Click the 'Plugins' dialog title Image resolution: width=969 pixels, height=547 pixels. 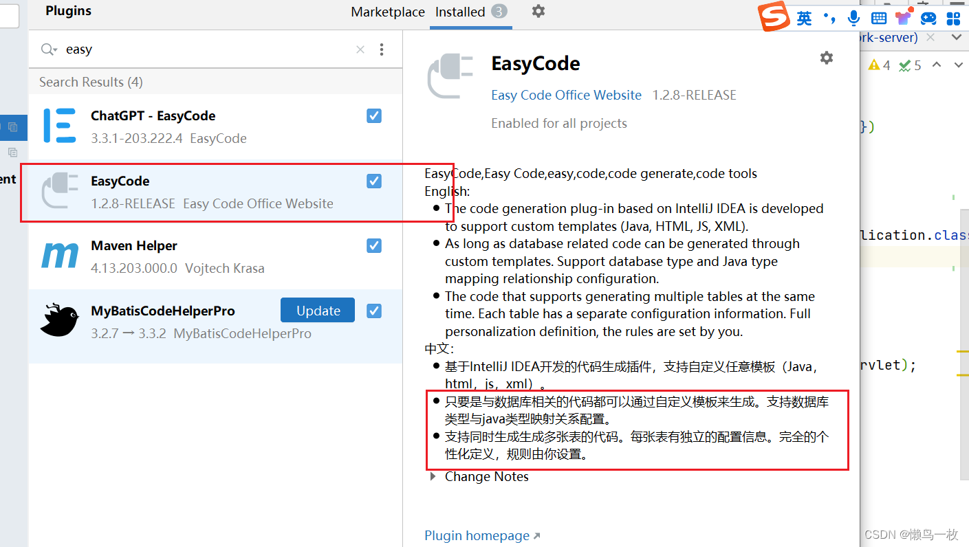[68, 10]
